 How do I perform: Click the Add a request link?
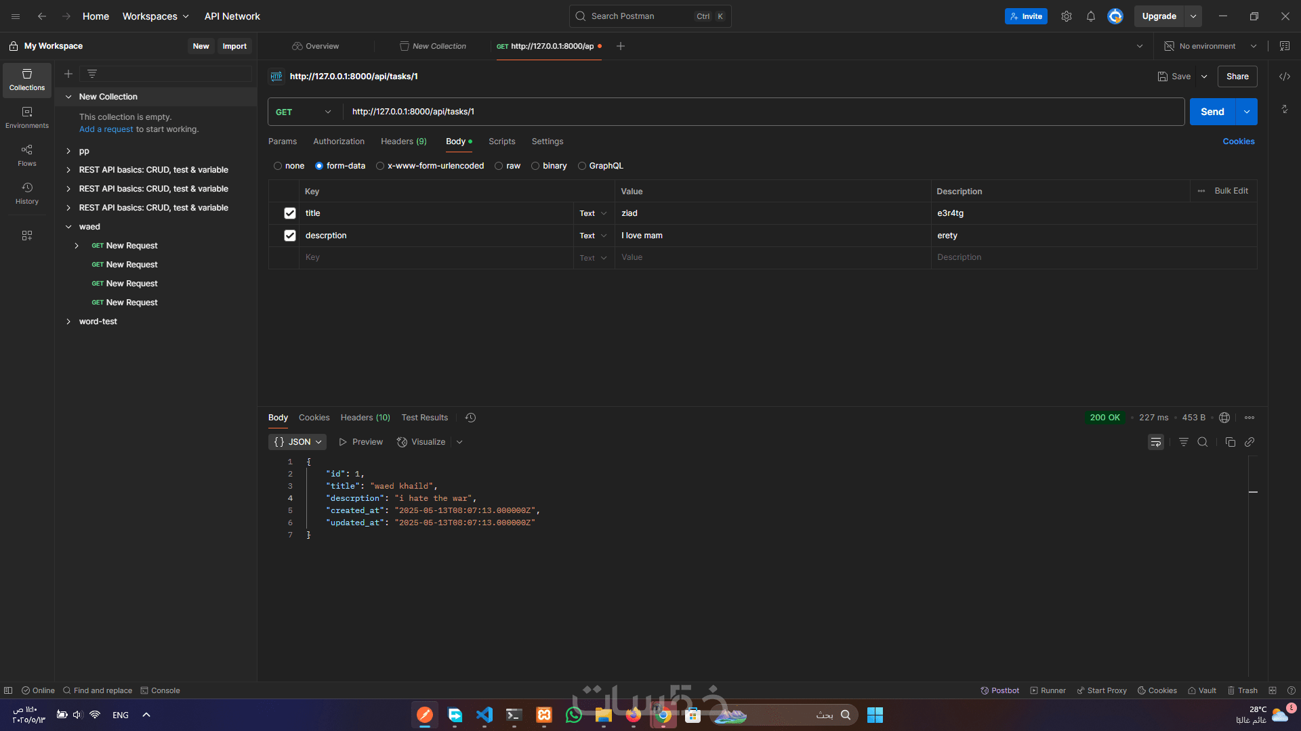pyautogui.click(x=106, y=129)
